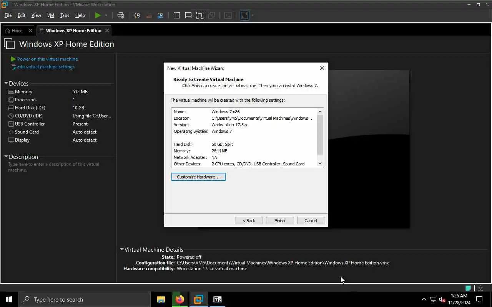
Task: Open 7-Zip from the taskbar
Action: [218, 299]
